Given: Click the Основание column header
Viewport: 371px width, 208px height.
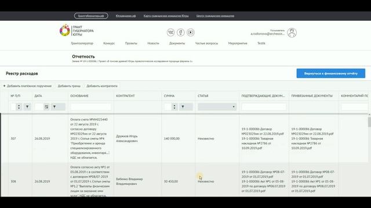Looking at the screenshot, I should tap(79, 96).
